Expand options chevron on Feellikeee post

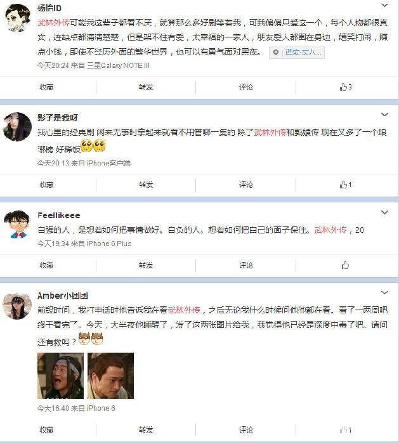[384, 212]
